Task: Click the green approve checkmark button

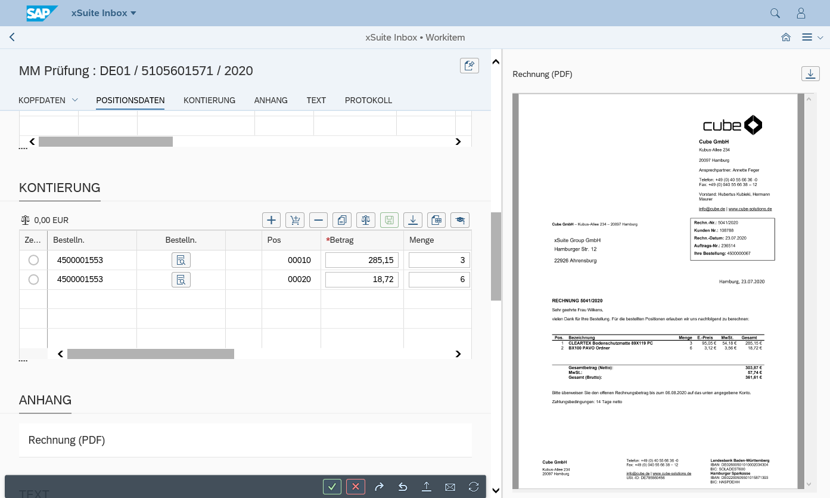Action: pos(332,487)
